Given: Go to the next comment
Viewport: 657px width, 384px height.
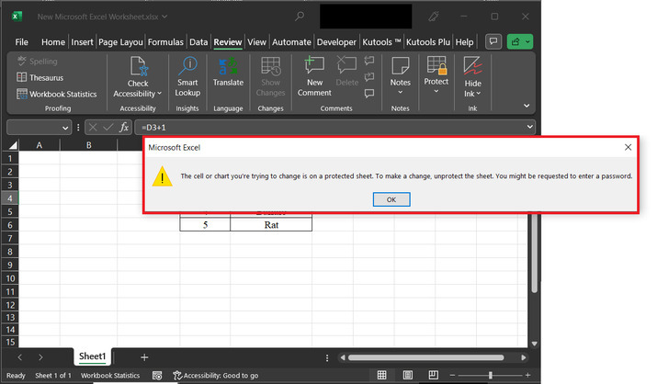Looking at the screenshot, I should 369,77.
